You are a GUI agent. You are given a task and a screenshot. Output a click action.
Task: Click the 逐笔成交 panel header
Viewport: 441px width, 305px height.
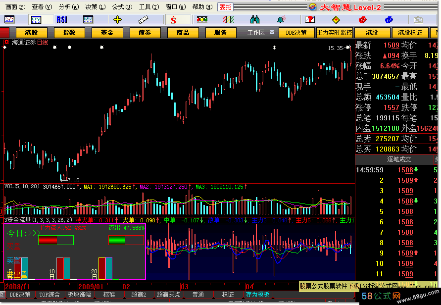[399, 159]
